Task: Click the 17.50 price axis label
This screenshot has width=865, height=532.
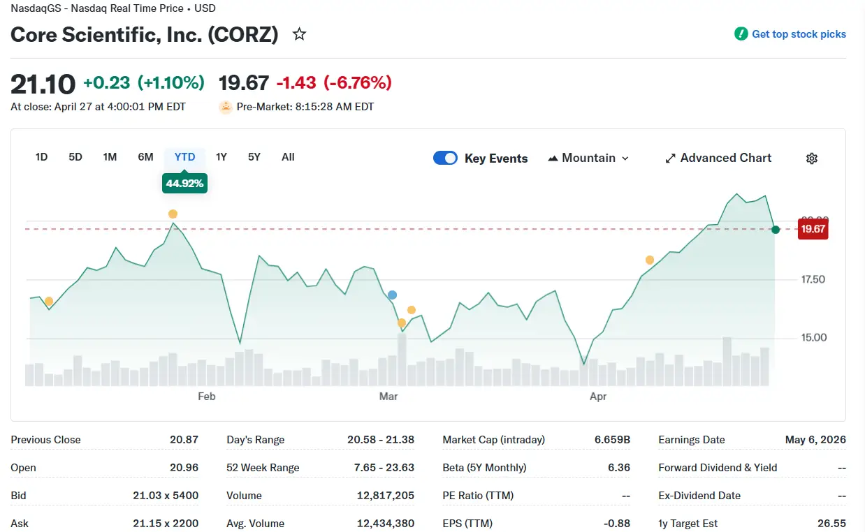Action: click(x=813, y=279)
